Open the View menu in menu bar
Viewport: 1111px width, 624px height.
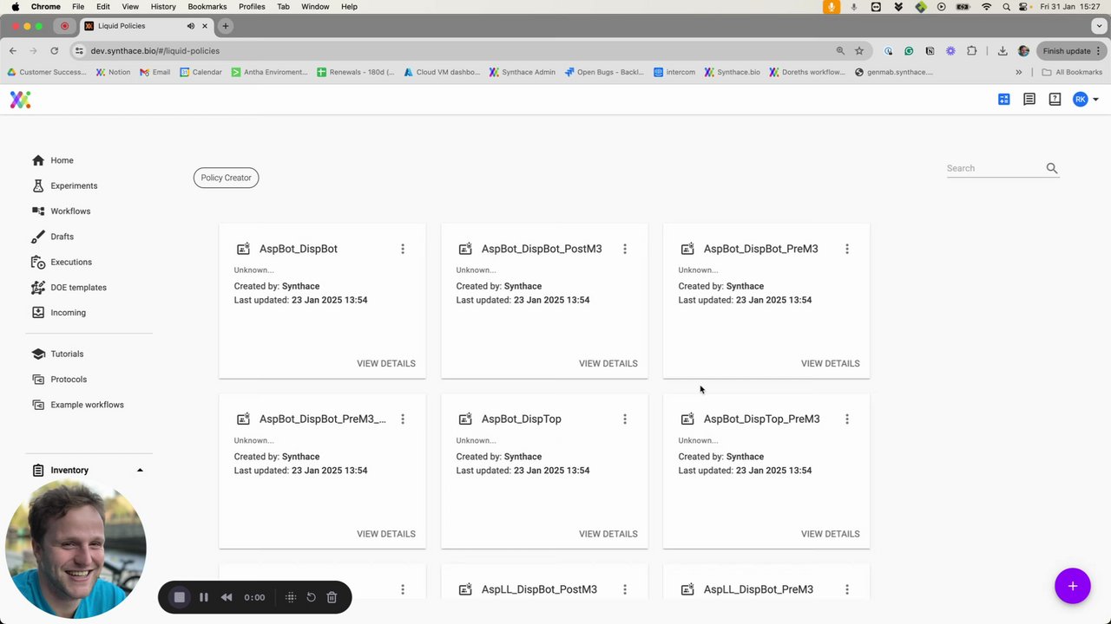pyautogui.click(x=130, y=6)
